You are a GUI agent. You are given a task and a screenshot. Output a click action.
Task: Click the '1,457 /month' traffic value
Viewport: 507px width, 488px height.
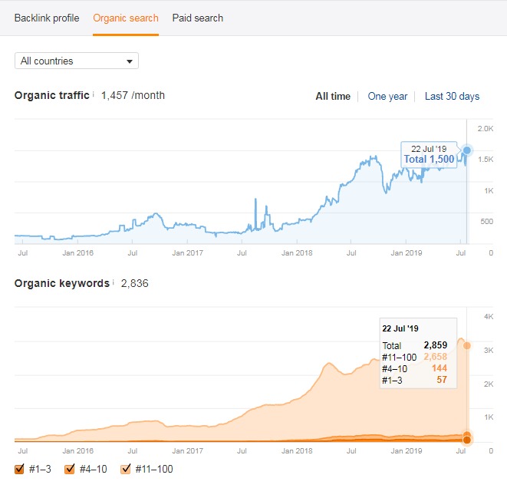pos(133,95)
